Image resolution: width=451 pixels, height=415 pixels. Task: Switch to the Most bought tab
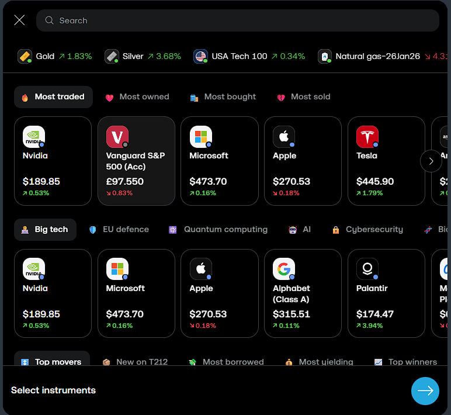click(x=223, y=97)
